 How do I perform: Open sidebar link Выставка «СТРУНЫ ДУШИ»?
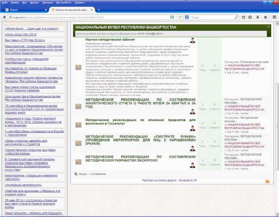click(25, 40)
